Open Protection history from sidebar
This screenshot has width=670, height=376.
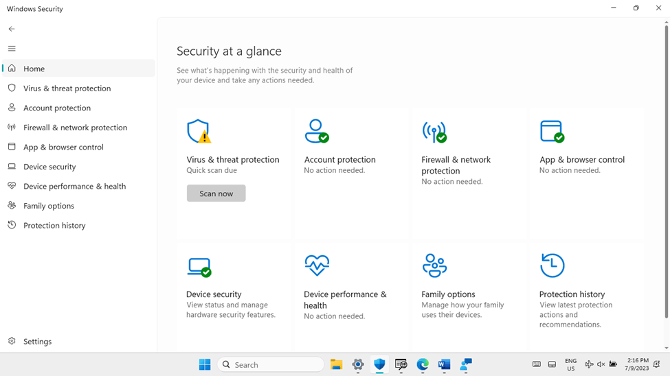point(78,225)
